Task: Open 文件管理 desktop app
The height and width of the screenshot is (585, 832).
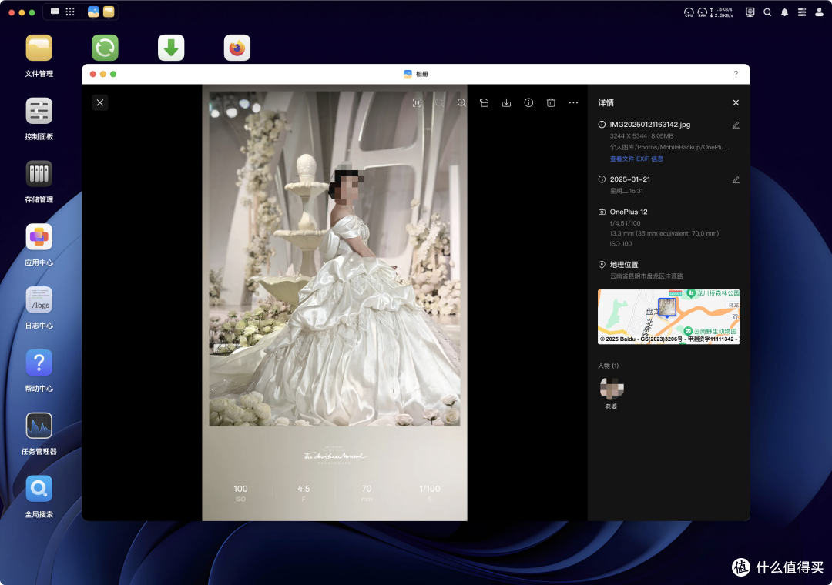Action: point(39,55)
